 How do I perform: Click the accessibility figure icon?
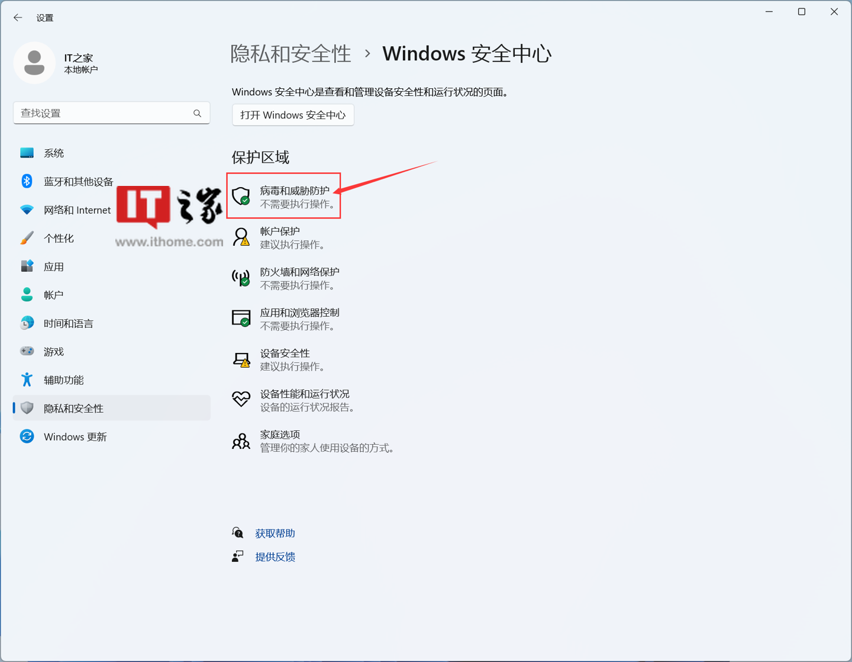[27, 380]
